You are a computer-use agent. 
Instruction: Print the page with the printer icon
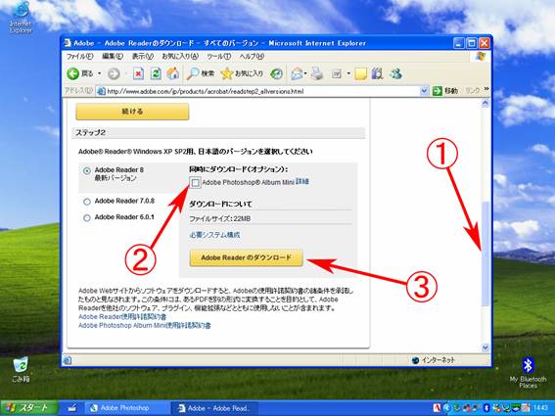point(317,73)
